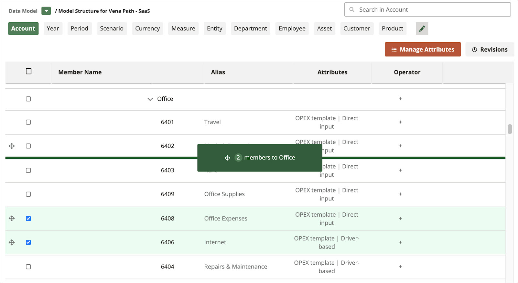Screen dimensions: 518x283
Task: Click drag handle icon for row 6402
Action: point(12,146)
